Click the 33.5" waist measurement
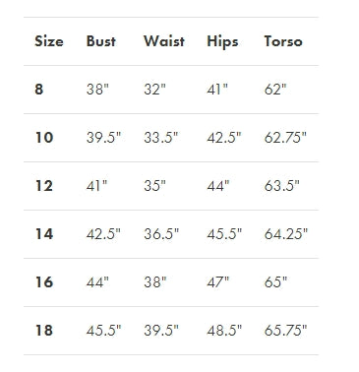This screenshot has width=359, height=372. click(x=161, y=138)
